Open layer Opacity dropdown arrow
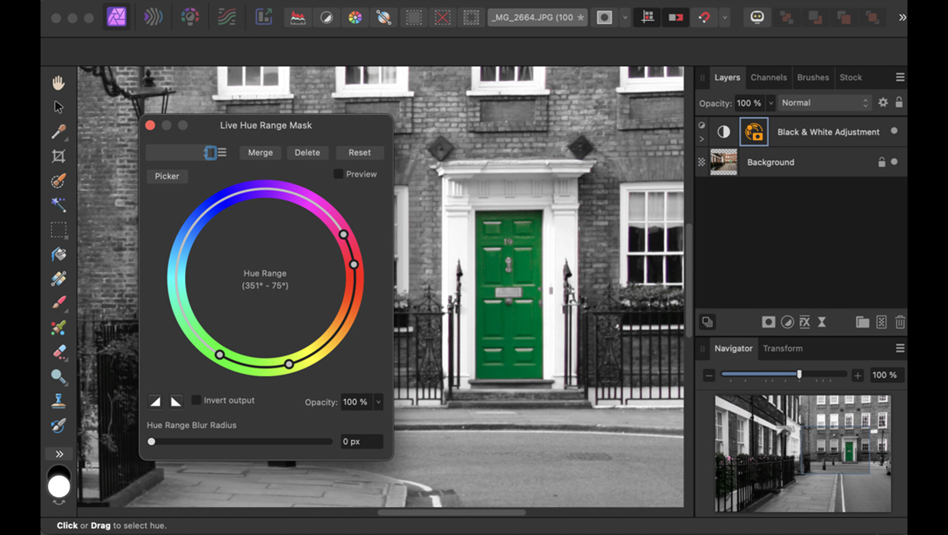 click(771, 102)
